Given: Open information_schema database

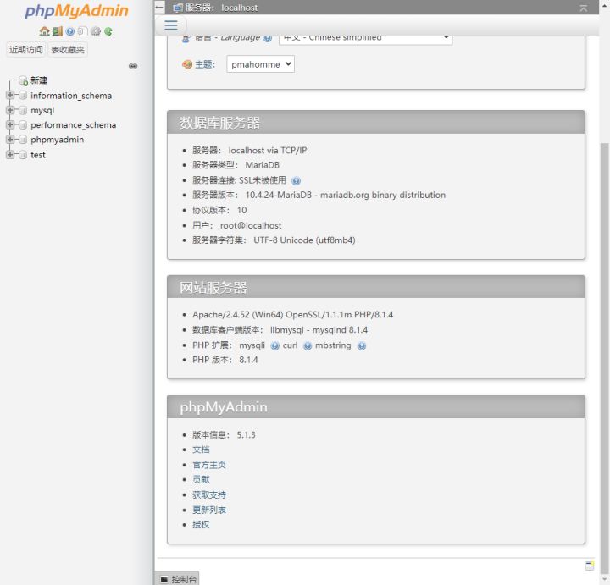Looking at the screenshot, I should pos(71,96).
